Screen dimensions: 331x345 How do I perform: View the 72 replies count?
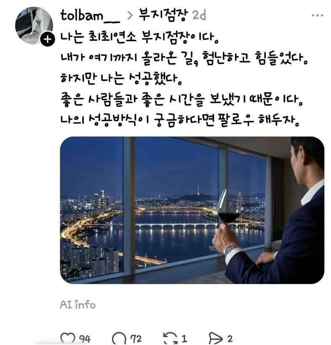point(136,339)
